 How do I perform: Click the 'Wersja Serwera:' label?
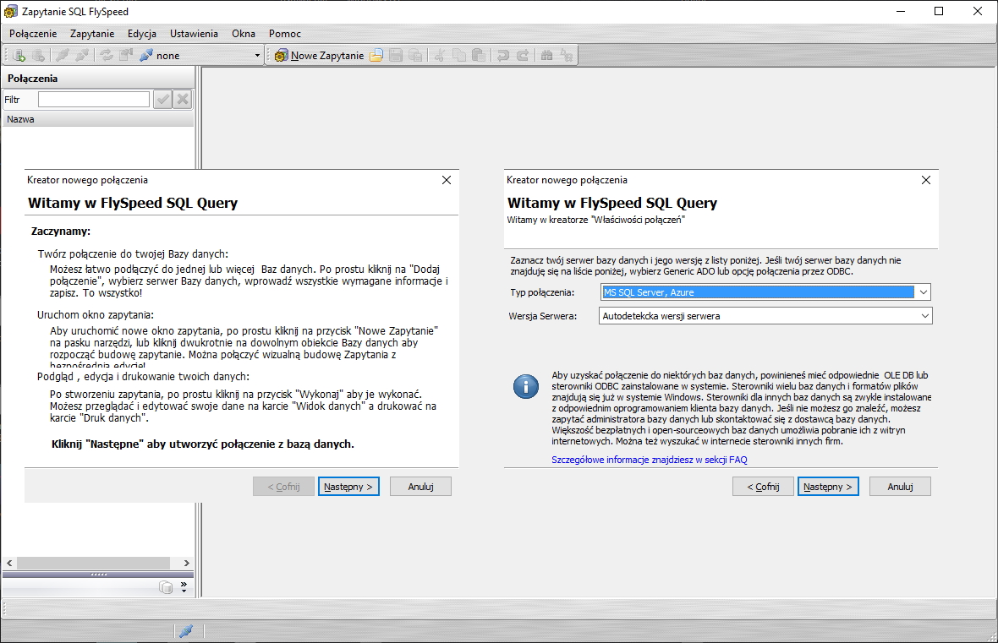543,316
